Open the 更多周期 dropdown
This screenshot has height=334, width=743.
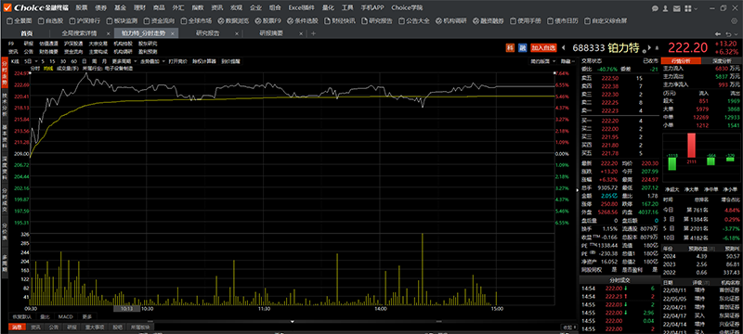(124, 61)
